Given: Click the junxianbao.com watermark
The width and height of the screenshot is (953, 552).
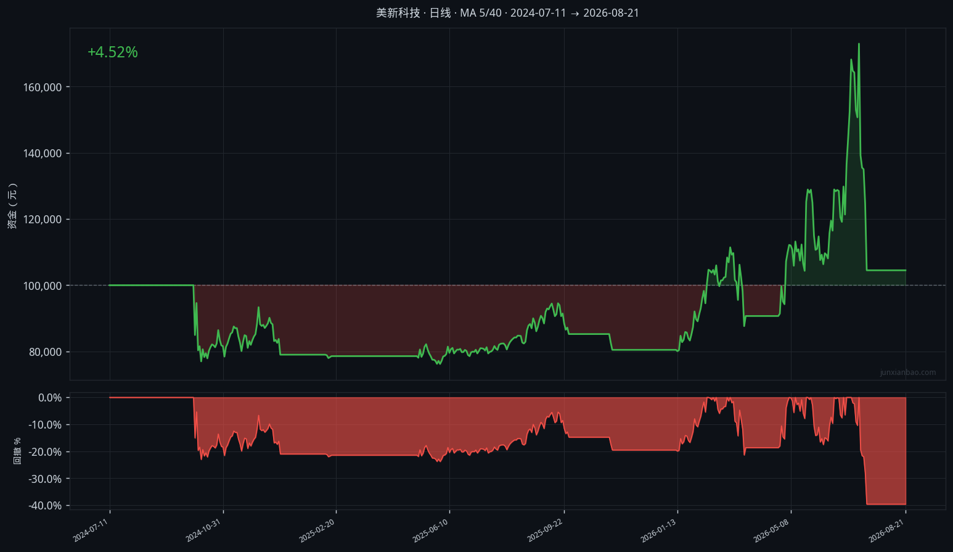Looking at the screenshot, I should [907, 373].
